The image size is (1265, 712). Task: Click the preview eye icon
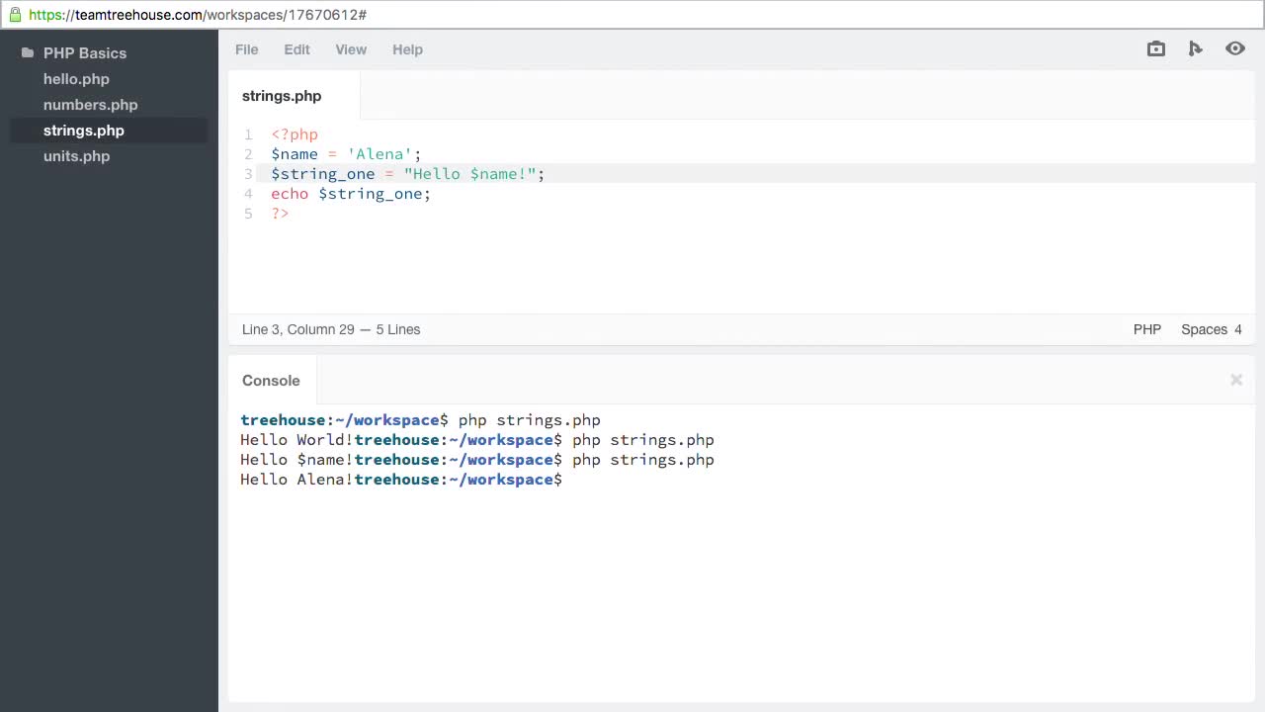coord(1235,48)
